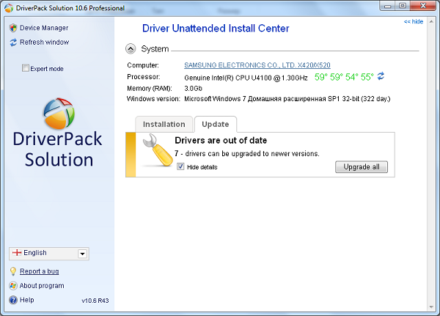The image size is (440, 316).
Task: Enable the Expert mode checkbox
Action: (26, 69)
